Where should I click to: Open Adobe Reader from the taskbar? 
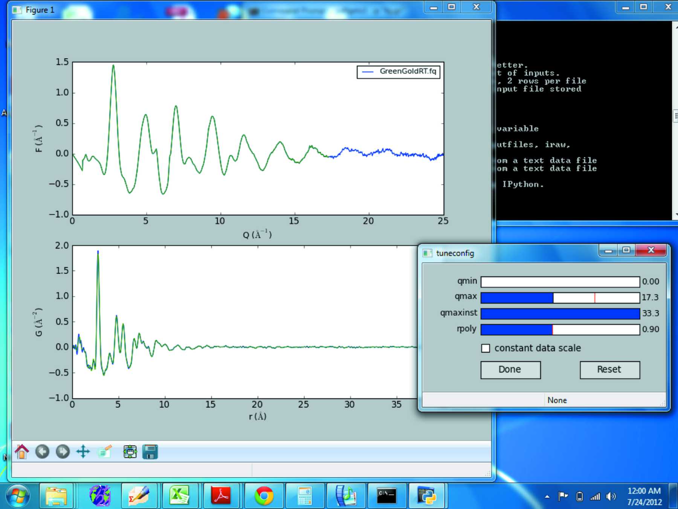(221, 496)
